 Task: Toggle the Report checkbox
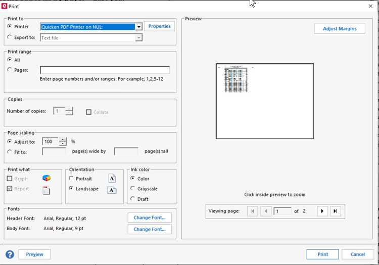10,188
